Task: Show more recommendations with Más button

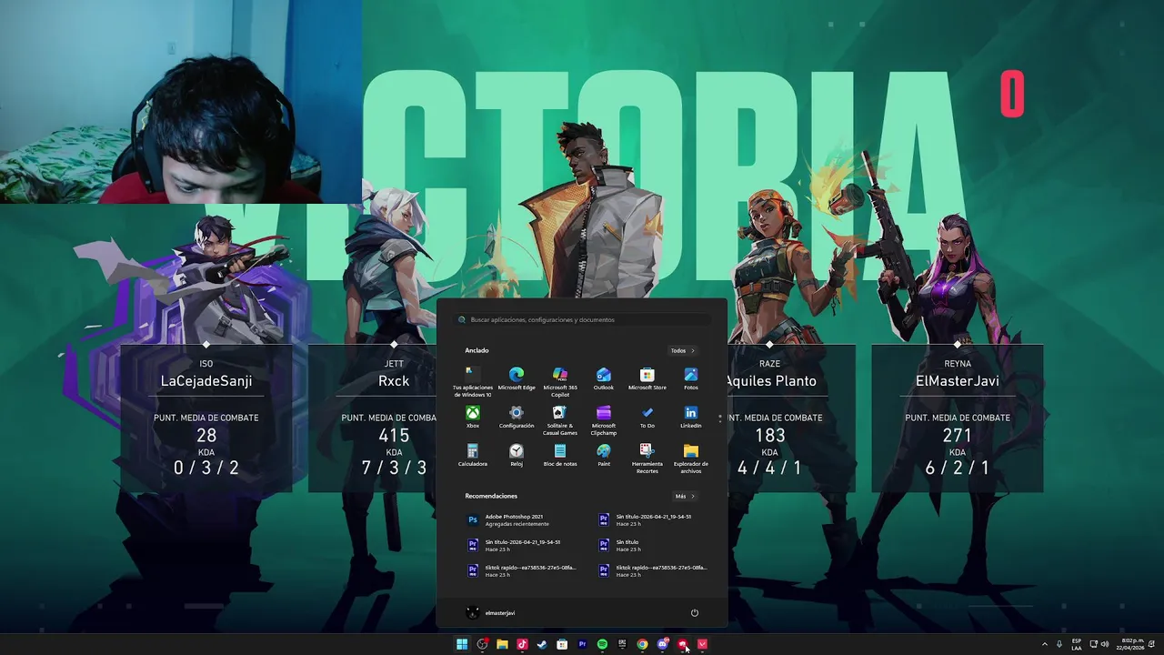Action: tap(684, 496)
